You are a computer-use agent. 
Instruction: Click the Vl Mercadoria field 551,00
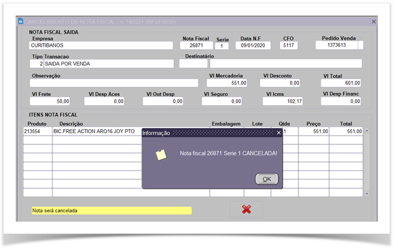(227, 83)
